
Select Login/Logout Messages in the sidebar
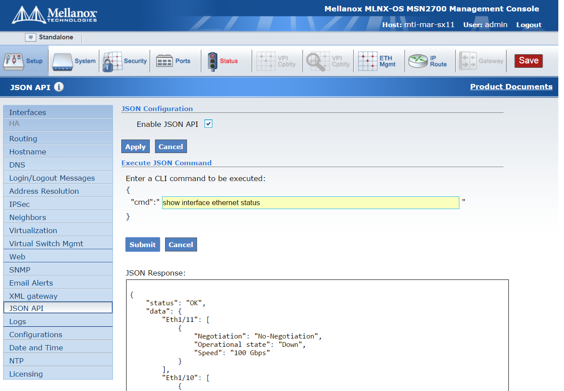[58, 178]
